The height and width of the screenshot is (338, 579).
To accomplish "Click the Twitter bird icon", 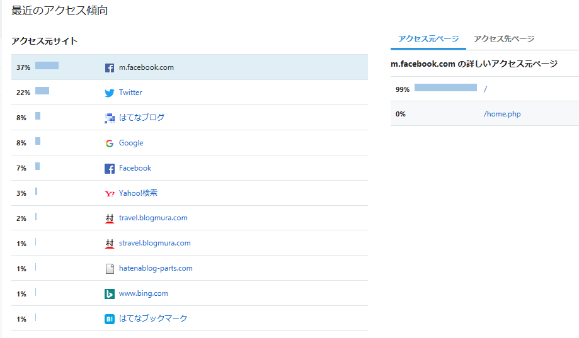I will [x=109, y=93].
